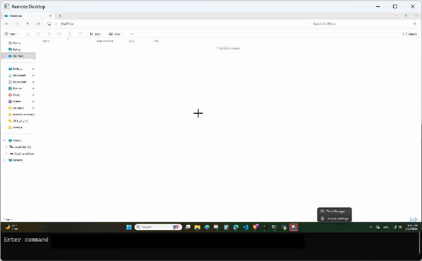The image size is (422, 261).
Task: Open Home in the navigation pane
Action: pos(16,43)
